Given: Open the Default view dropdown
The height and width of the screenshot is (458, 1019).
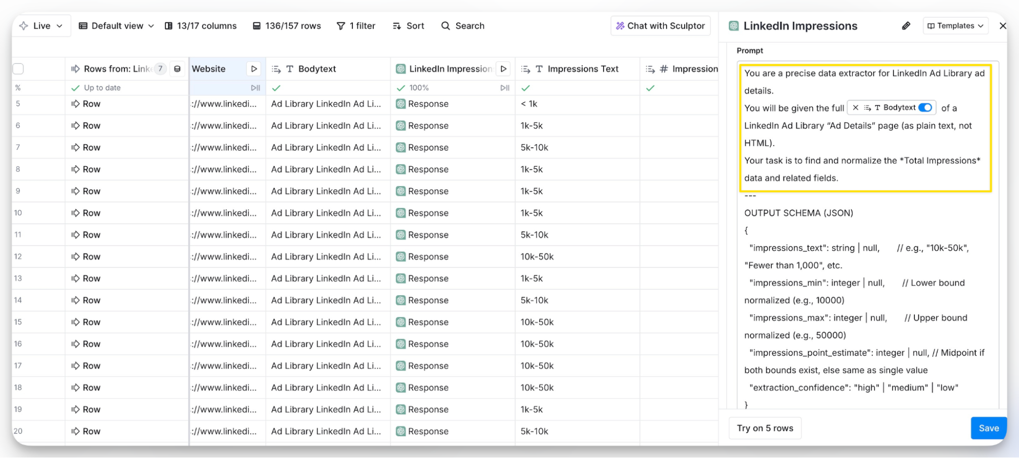Looking at the screenshot, I should (x=116, y=26).
